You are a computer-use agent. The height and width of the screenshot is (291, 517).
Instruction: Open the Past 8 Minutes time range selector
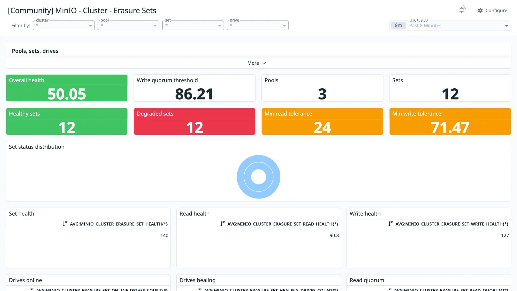[450, 26]
